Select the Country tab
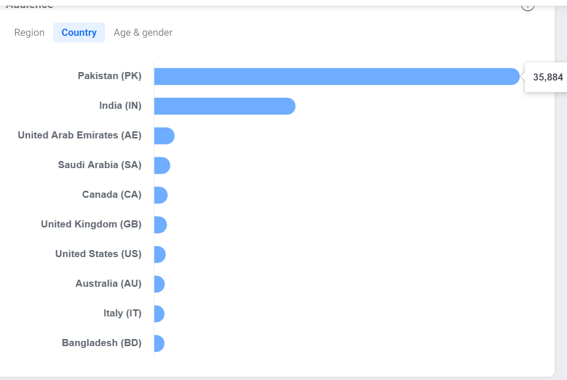 coord(79,32)
